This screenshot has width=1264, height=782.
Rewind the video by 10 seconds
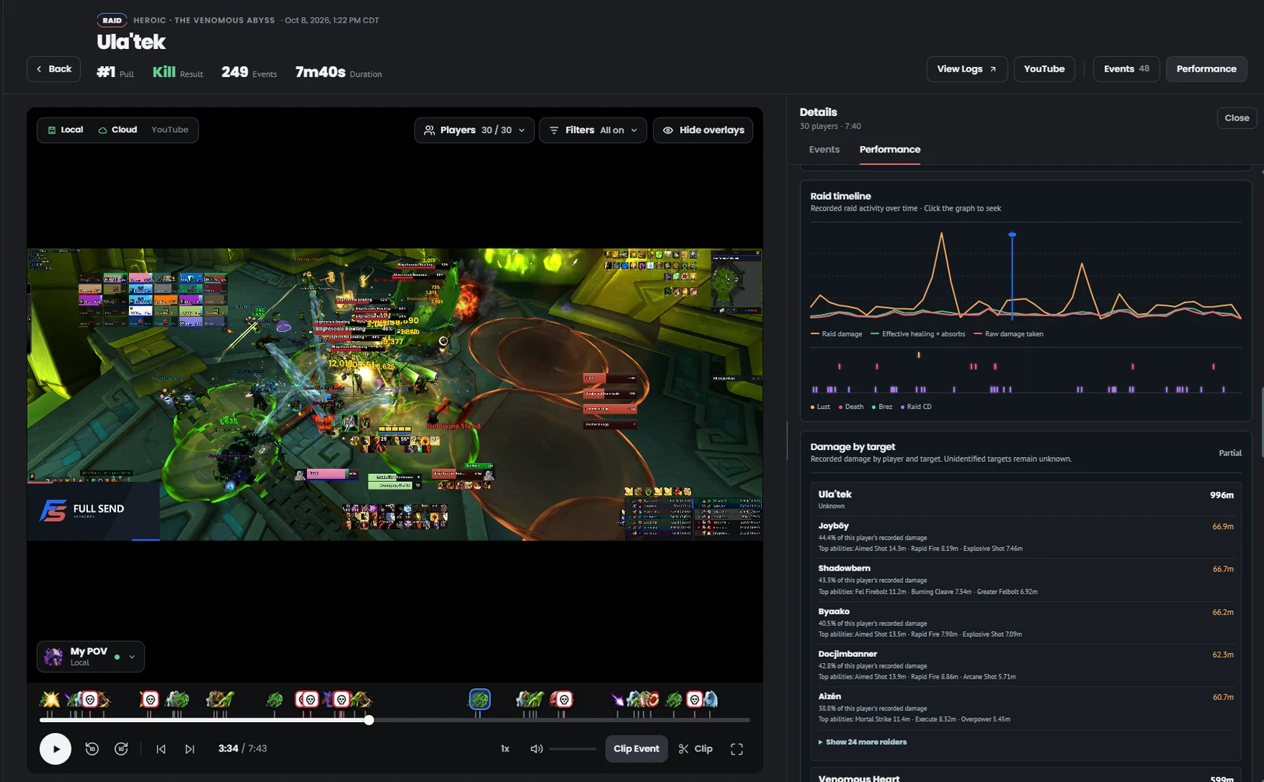tap(92, 749)
